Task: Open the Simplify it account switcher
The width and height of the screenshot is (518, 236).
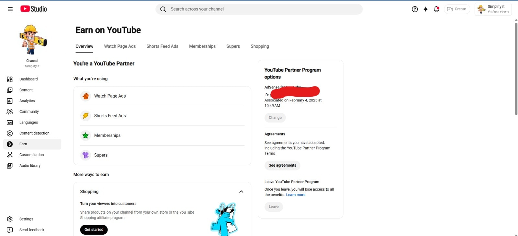Action: (493, 9)
